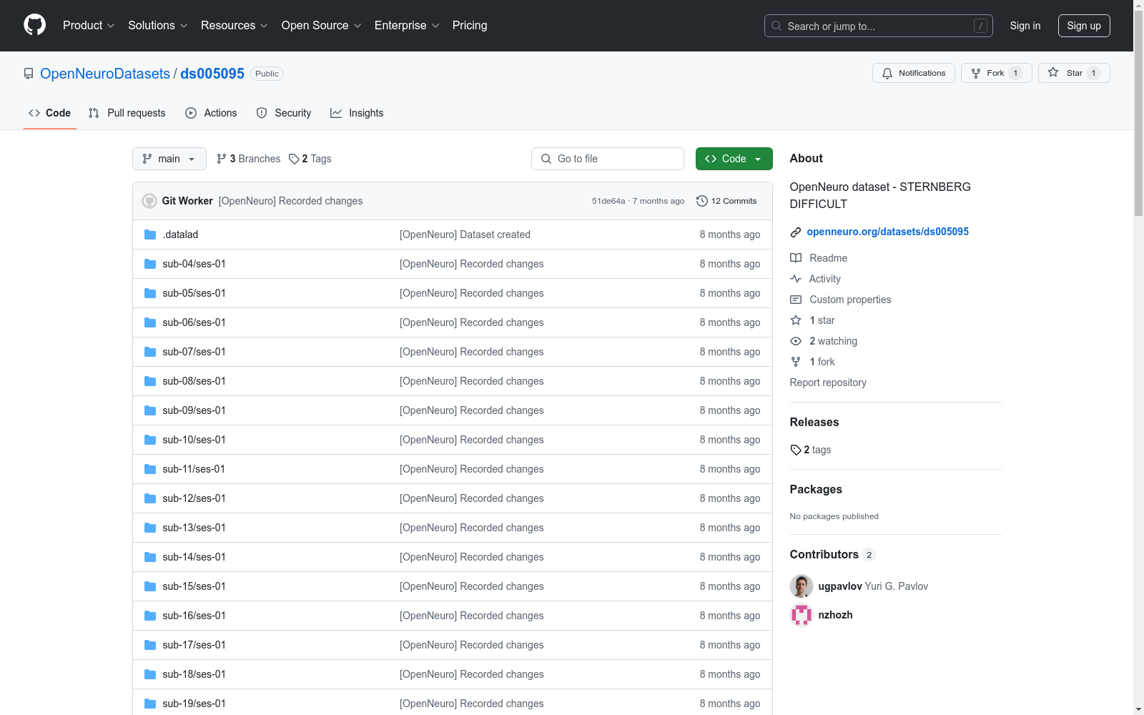Expand the Enterprise menu
This screenshot has width=1144, height=715.
[x=407, y=25]
